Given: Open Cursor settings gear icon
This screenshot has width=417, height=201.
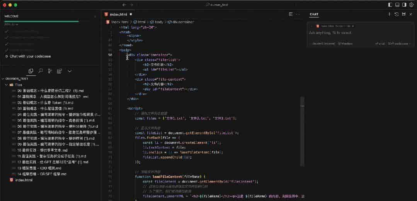Looking at the screenshot, I should (x=411, y=5).
